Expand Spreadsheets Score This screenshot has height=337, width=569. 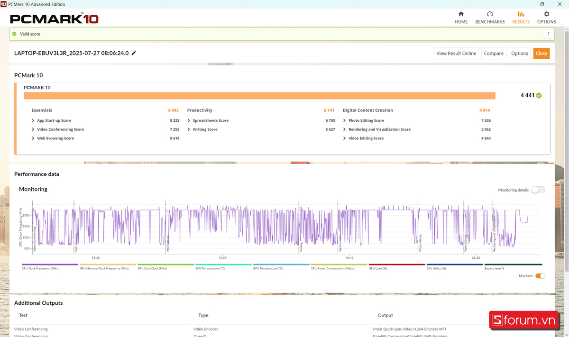(189, 120)
